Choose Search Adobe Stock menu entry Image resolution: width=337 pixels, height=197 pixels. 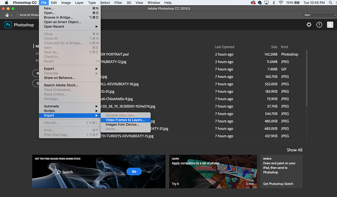tap(70, 85)
